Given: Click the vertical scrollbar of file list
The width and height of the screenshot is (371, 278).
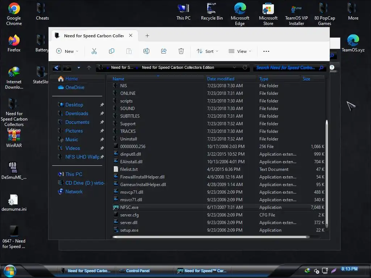Looking at the screenshot, I should [327, 174].
